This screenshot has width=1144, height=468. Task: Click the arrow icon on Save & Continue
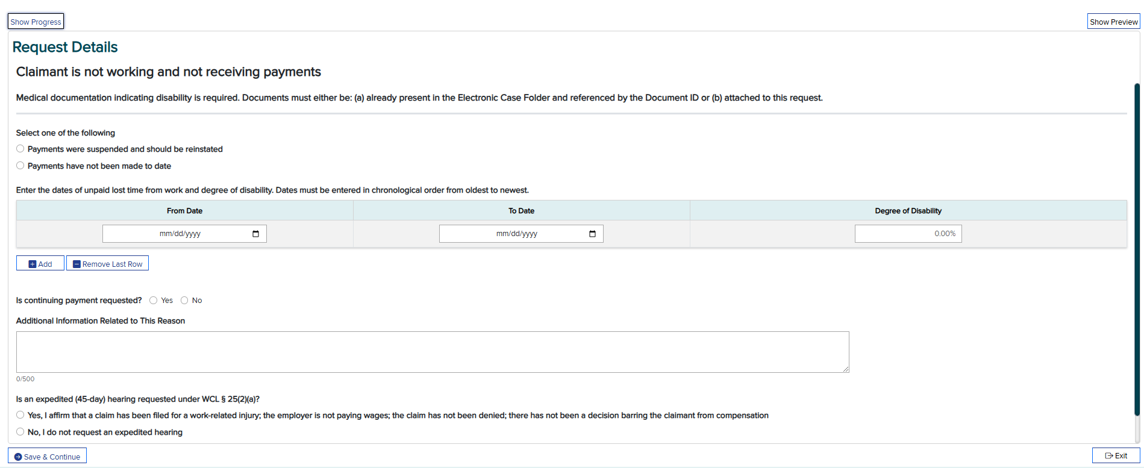[18, 457]
